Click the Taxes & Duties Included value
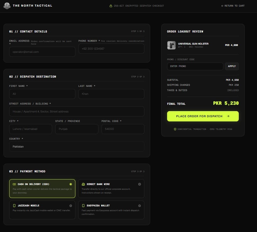The height and width of the screenshot is (232, 257). pyautogui.click(x=233, y=90)
